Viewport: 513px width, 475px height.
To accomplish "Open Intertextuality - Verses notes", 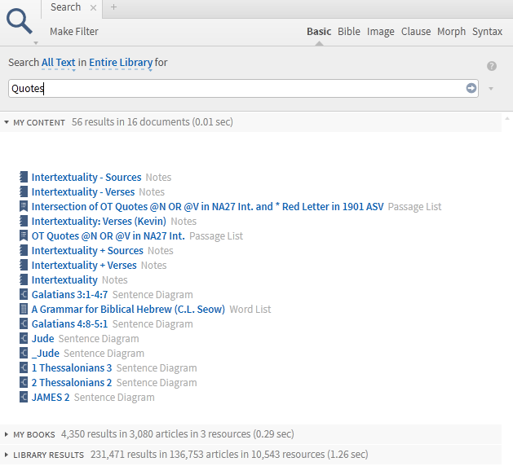I will pyautogui.click(x=83, y=192).
